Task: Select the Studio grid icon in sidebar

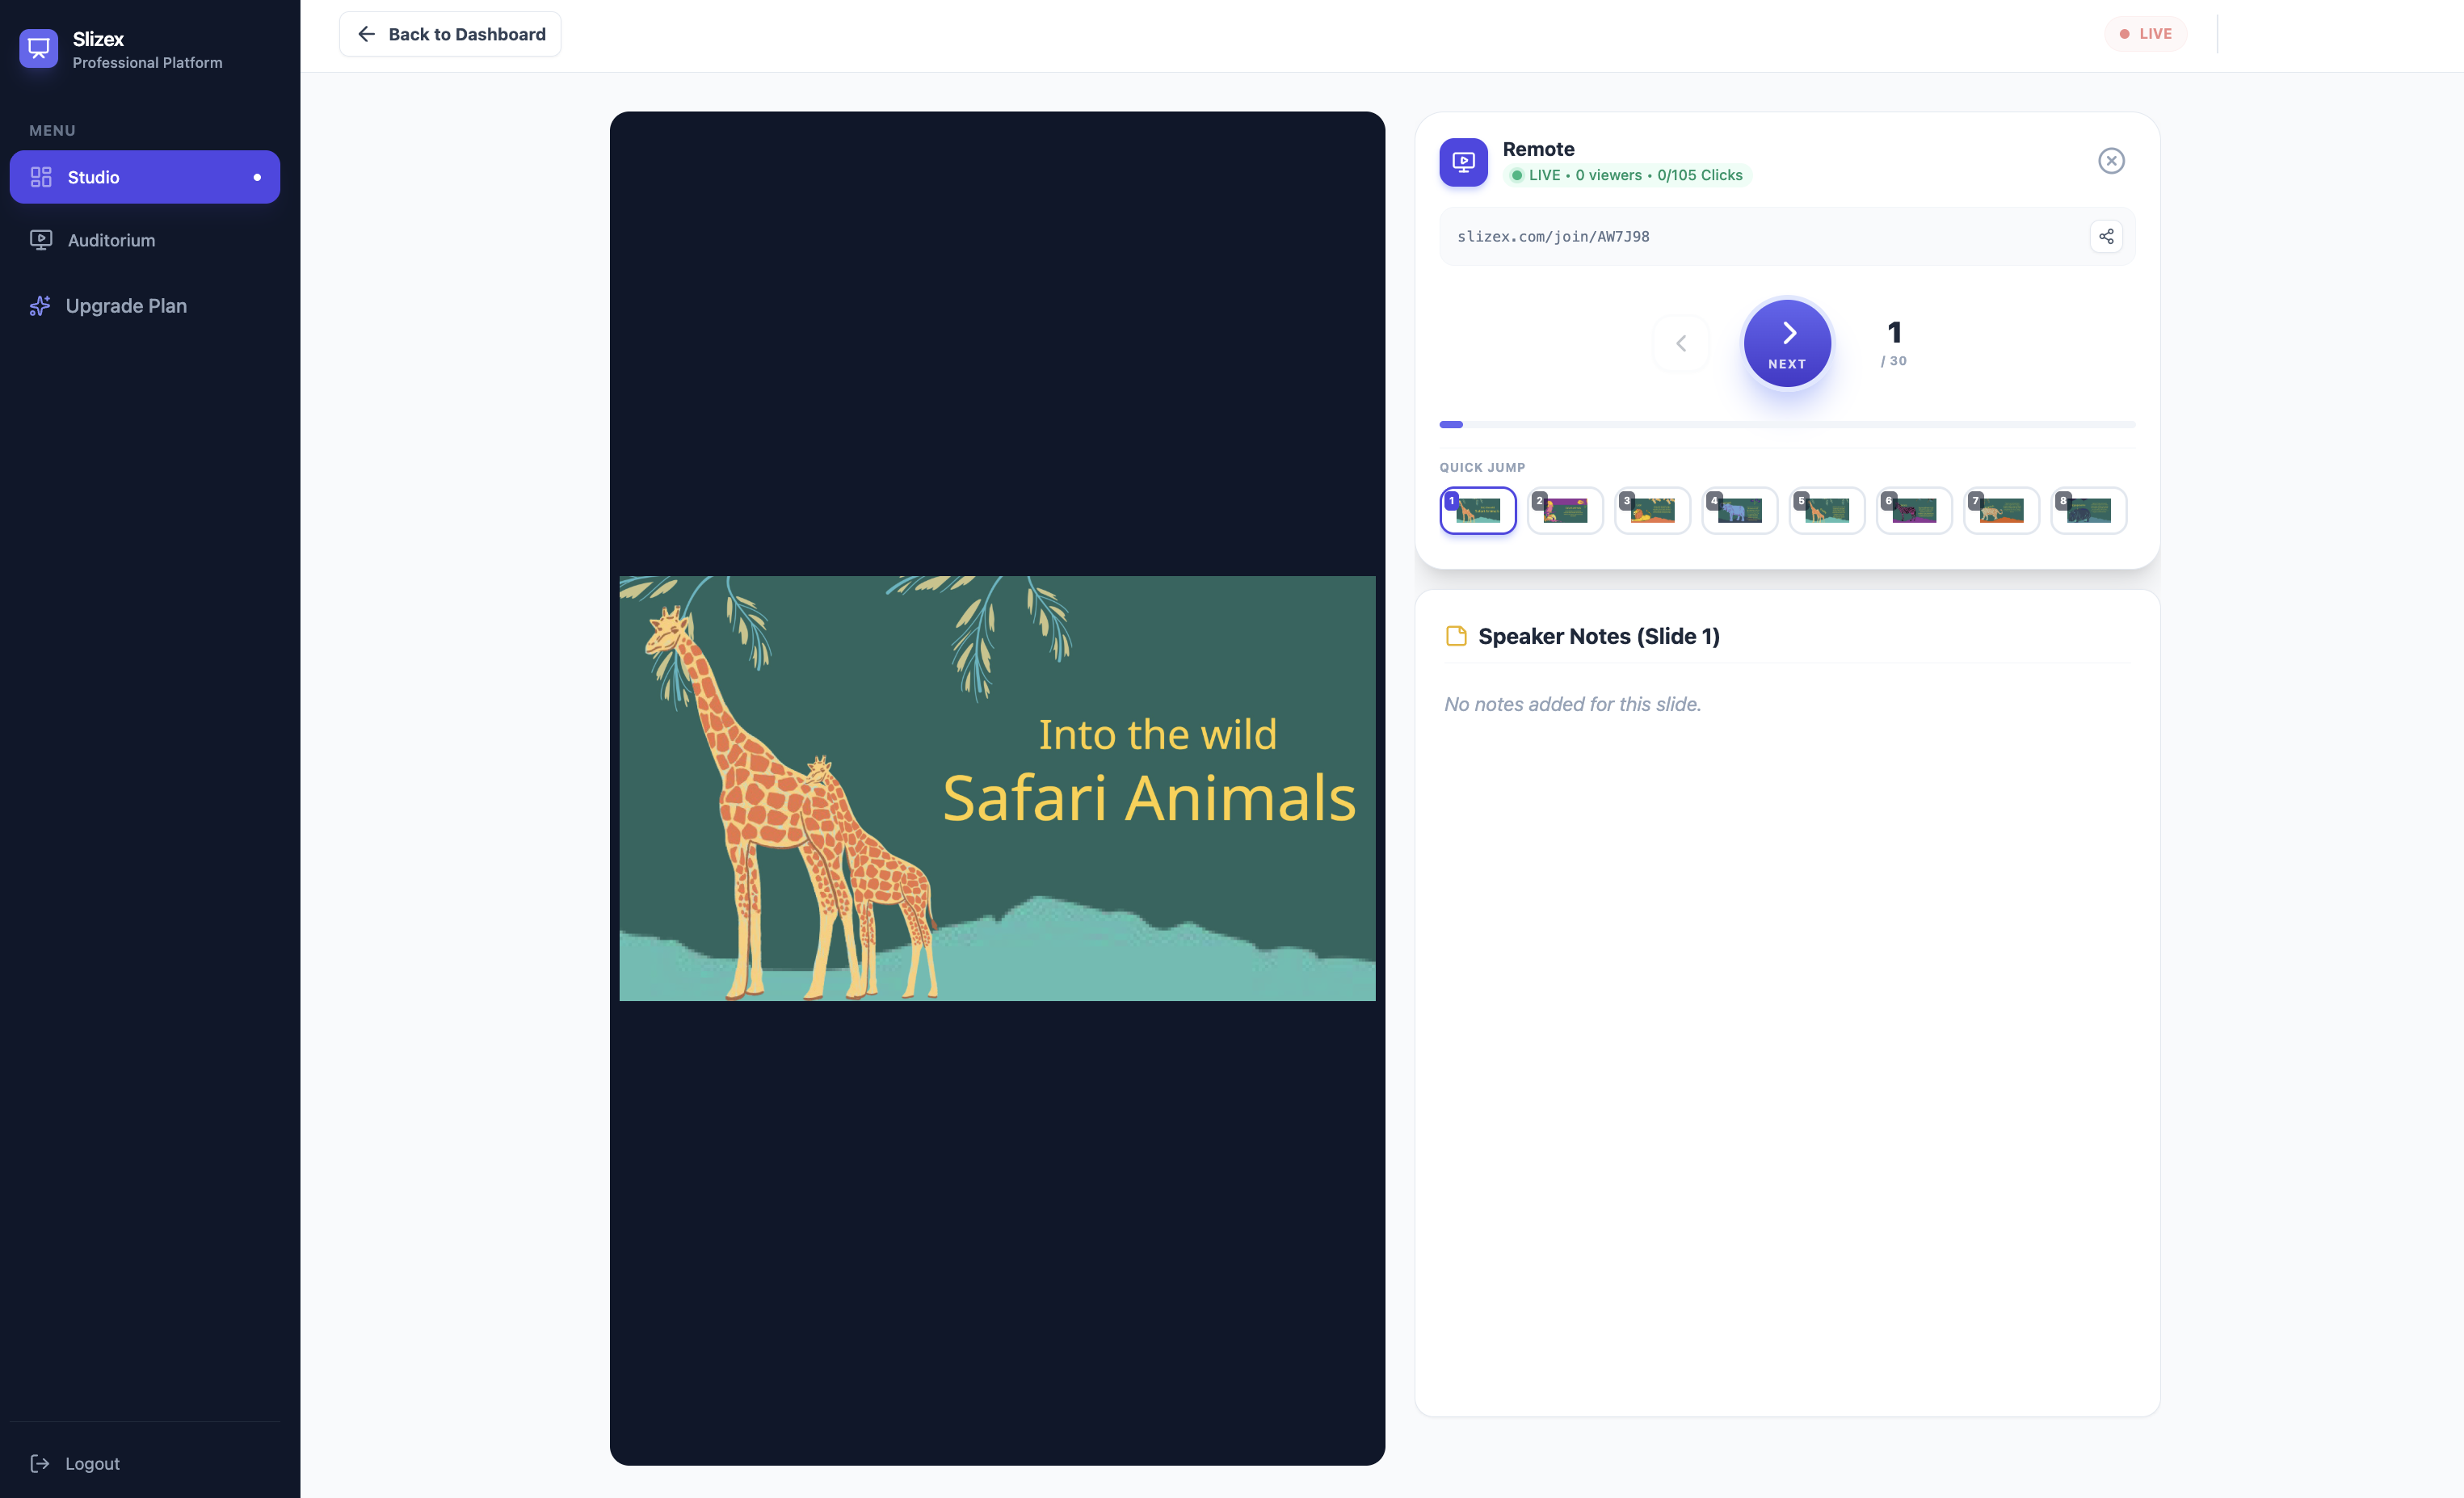Action: click(x=41, y=177)
